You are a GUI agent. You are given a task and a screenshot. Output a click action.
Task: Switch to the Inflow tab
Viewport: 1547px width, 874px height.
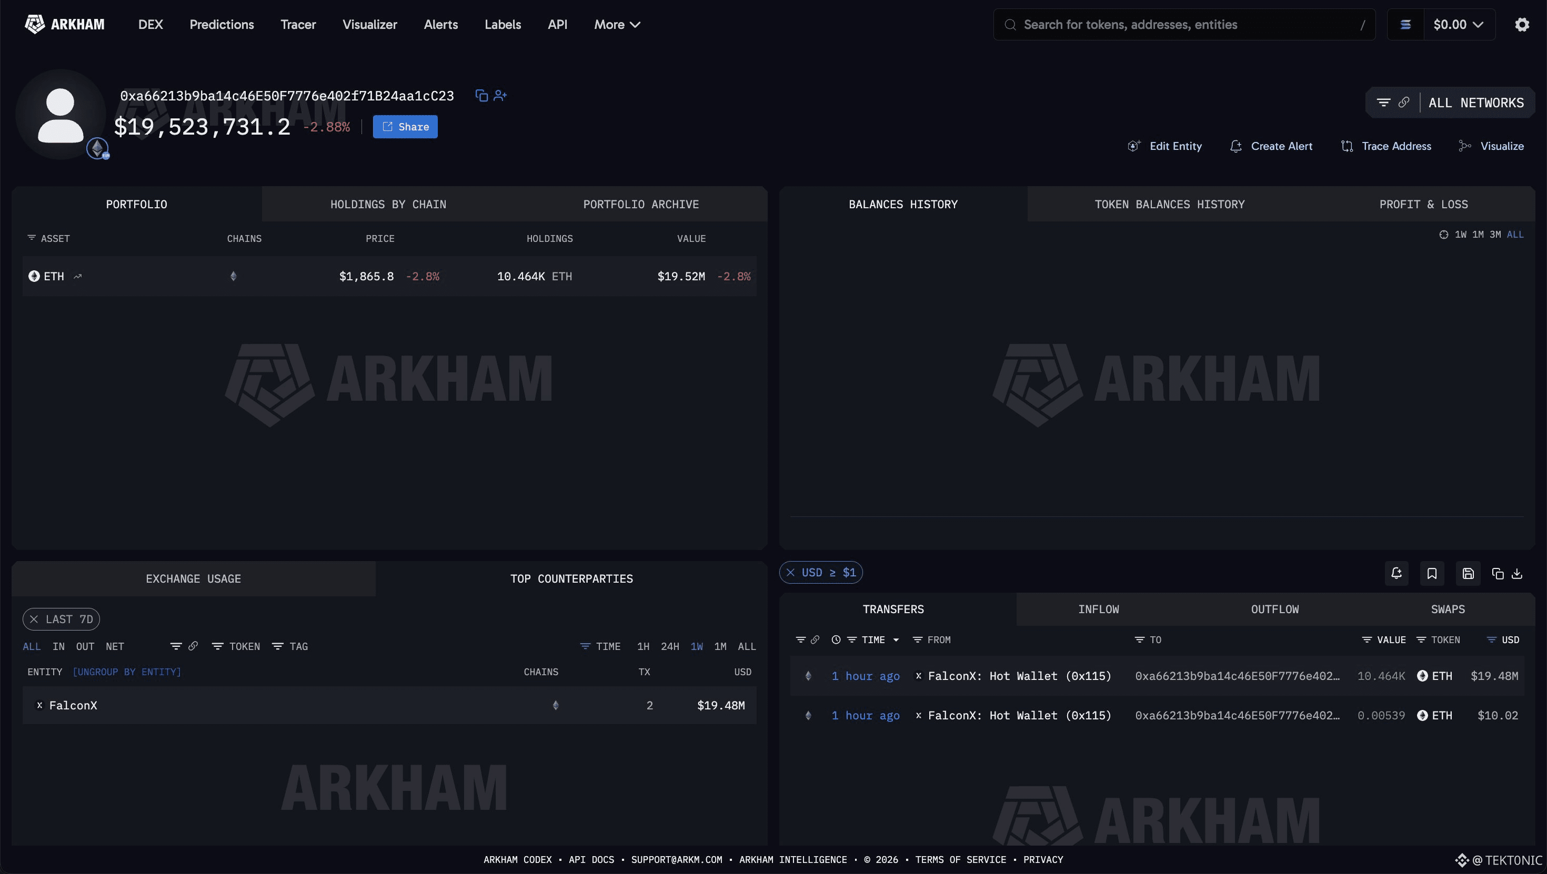(x=1098, y=609)
